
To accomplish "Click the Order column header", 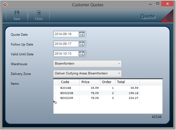I will [x=107, y=82].
